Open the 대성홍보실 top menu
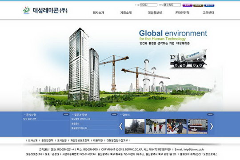The height and width of the screenshot is (160, 240). [x=155, y=13]
